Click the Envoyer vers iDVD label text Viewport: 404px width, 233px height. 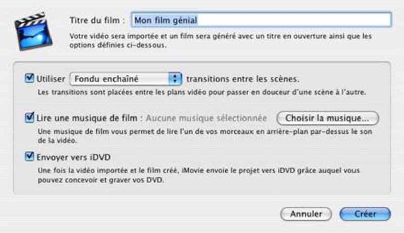point(73,157)
